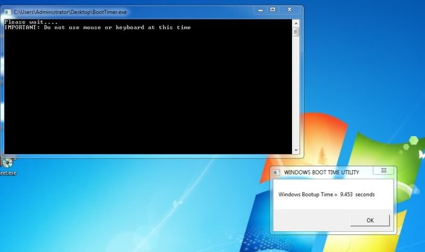The height and width of the screenshot is (252, 425).
Task: Select the desktop icon labeled eet.exe
Action: [x=7, y=166]
